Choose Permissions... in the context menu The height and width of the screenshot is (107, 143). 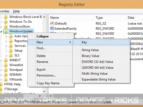click(x=46, y=75)
